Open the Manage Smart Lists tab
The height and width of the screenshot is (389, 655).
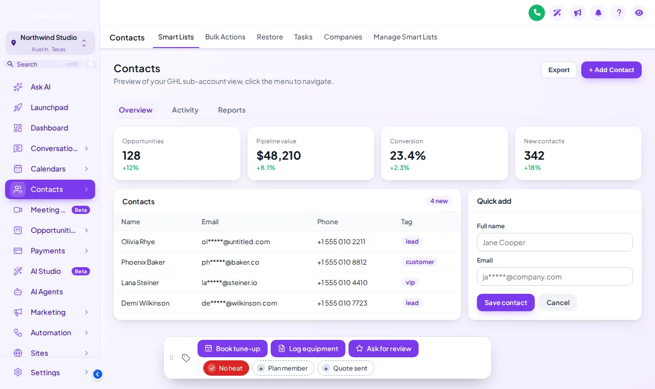pos(405,37)
